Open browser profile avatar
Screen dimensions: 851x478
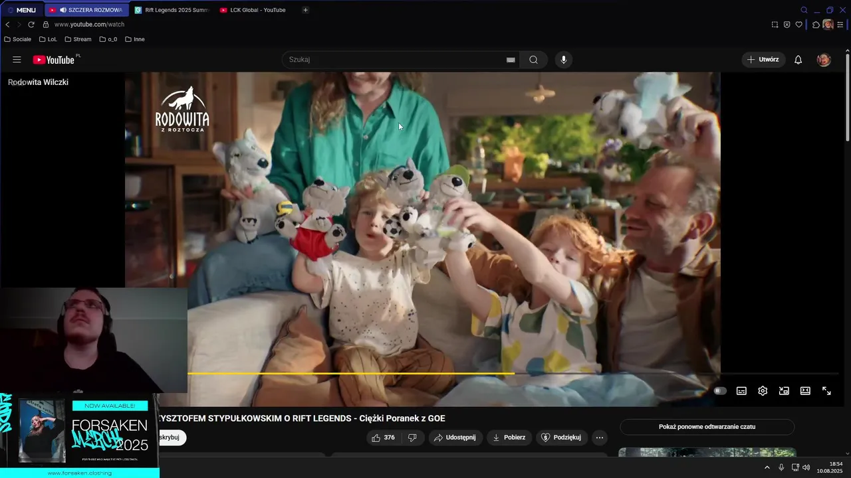(x=828, y=25)
